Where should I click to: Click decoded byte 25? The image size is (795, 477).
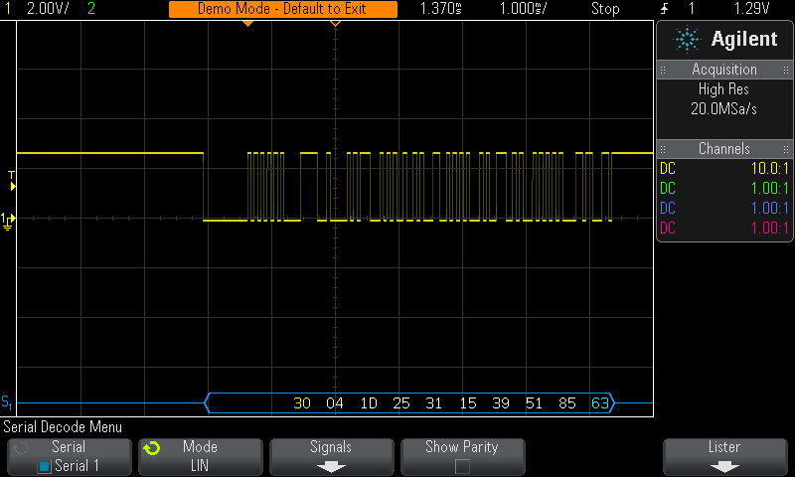coord(401,403)
